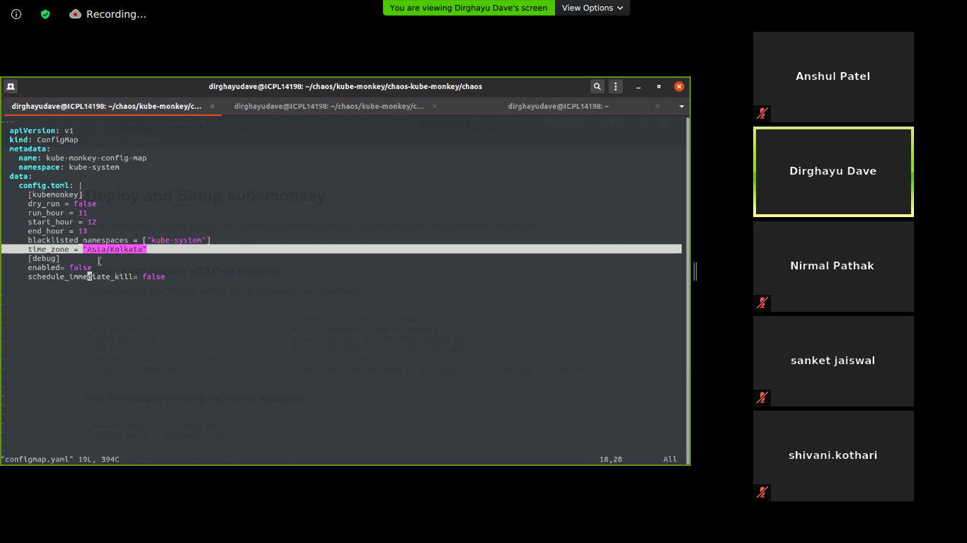Click the "configmap.yaml" 19L, 394C status text

coord(61,460)
